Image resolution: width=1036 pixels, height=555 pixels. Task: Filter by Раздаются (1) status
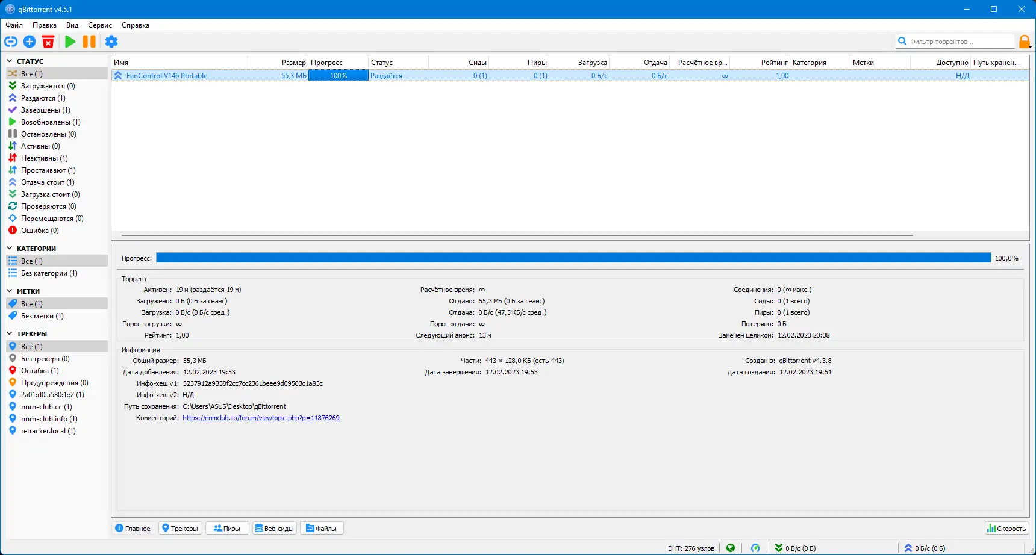57,98
